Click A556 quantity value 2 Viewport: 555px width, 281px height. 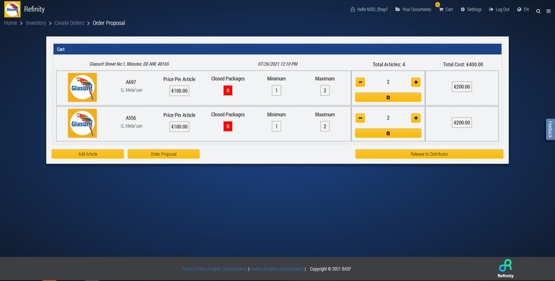point(388,118)
